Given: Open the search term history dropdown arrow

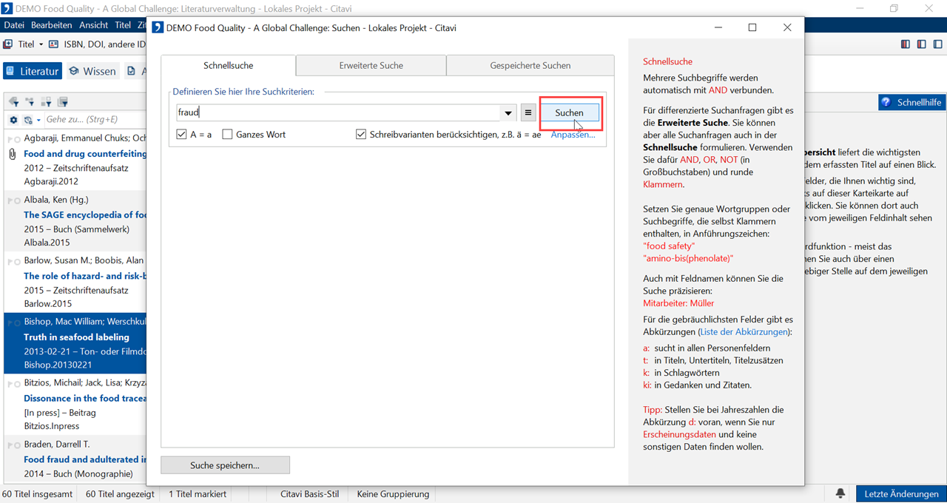Looking at the screenshot, I should [x=508, y=113].
